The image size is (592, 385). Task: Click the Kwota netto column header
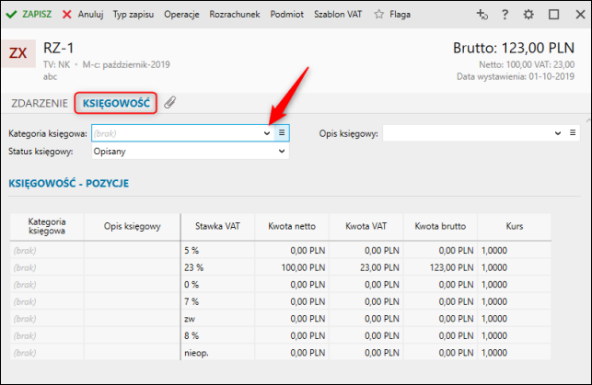(x=292, y=226)
